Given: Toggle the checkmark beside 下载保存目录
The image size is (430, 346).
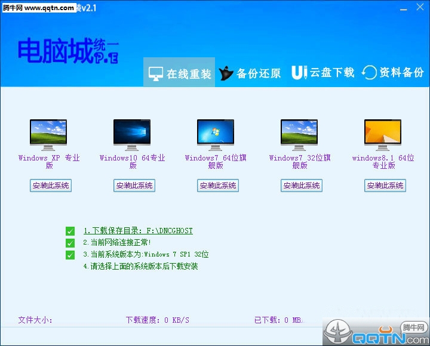Looking at the screenshot, I should [x=70, y=231].
